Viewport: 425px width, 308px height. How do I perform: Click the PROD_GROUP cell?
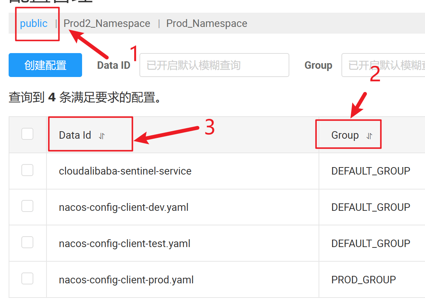[x=364, y=280]
